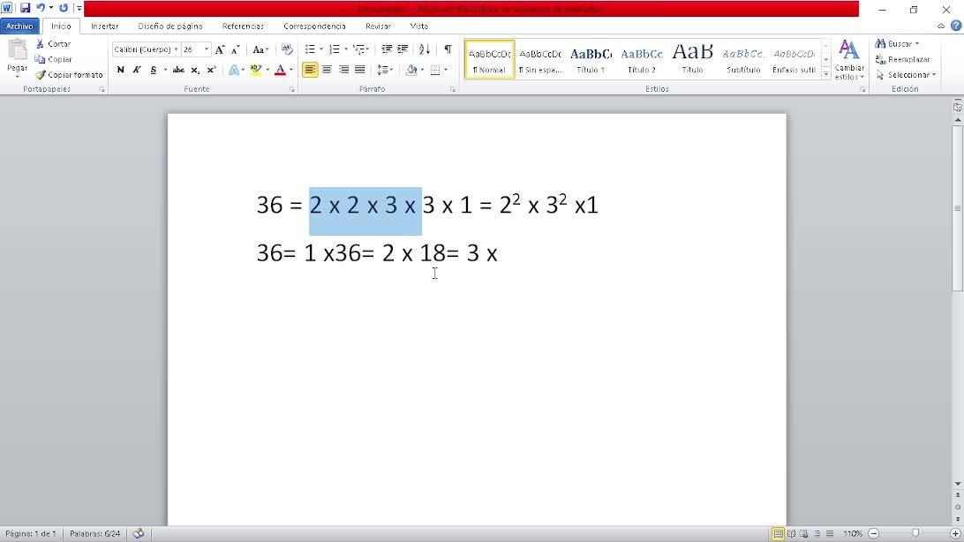The image size is (964, 542).
Task: Open the Word Help question mark
Action: click(x=955, y=26)
